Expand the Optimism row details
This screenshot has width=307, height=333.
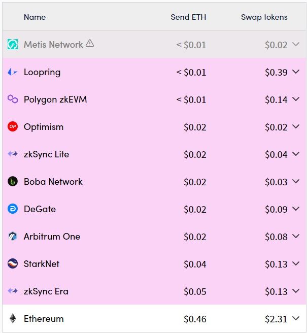[296, 127]
